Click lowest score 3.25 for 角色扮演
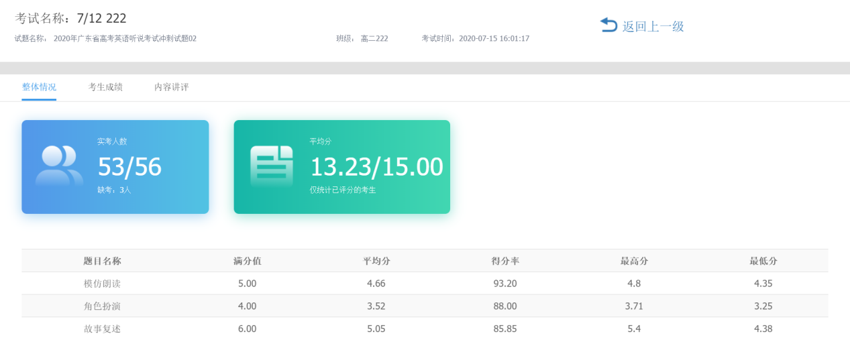The image size is (850, 346). click(763, 306)
